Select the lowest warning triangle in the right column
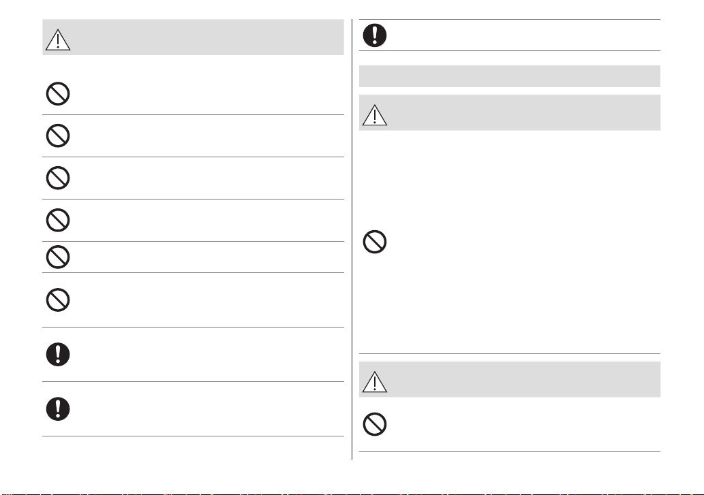704x495 pixels. tap(375, 381)
